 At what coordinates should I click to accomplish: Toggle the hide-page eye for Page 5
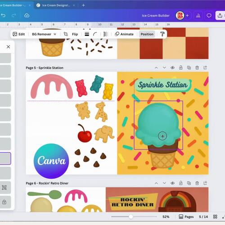pyautogui.click(x=172, y=67)
